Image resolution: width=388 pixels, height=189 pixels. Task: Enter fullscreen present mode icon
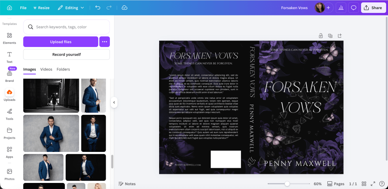tap(373, 184)
